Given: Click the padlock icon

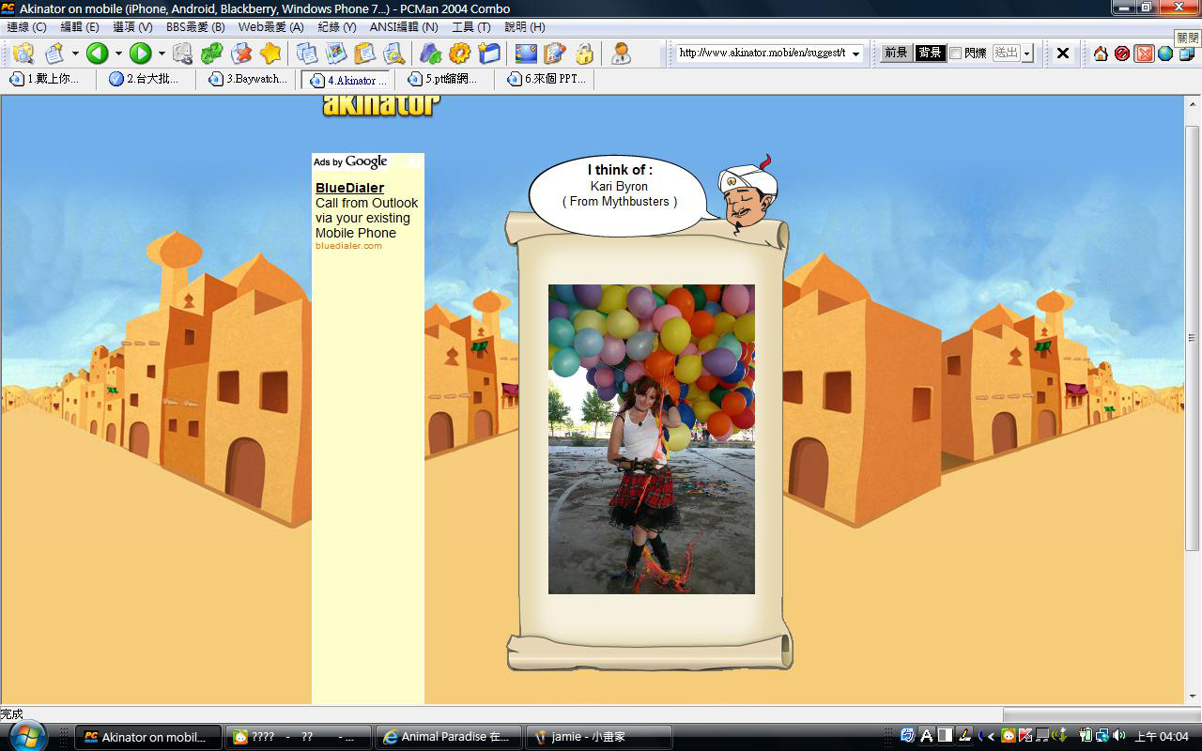Looking at the screenshot, I should (584, 53).
